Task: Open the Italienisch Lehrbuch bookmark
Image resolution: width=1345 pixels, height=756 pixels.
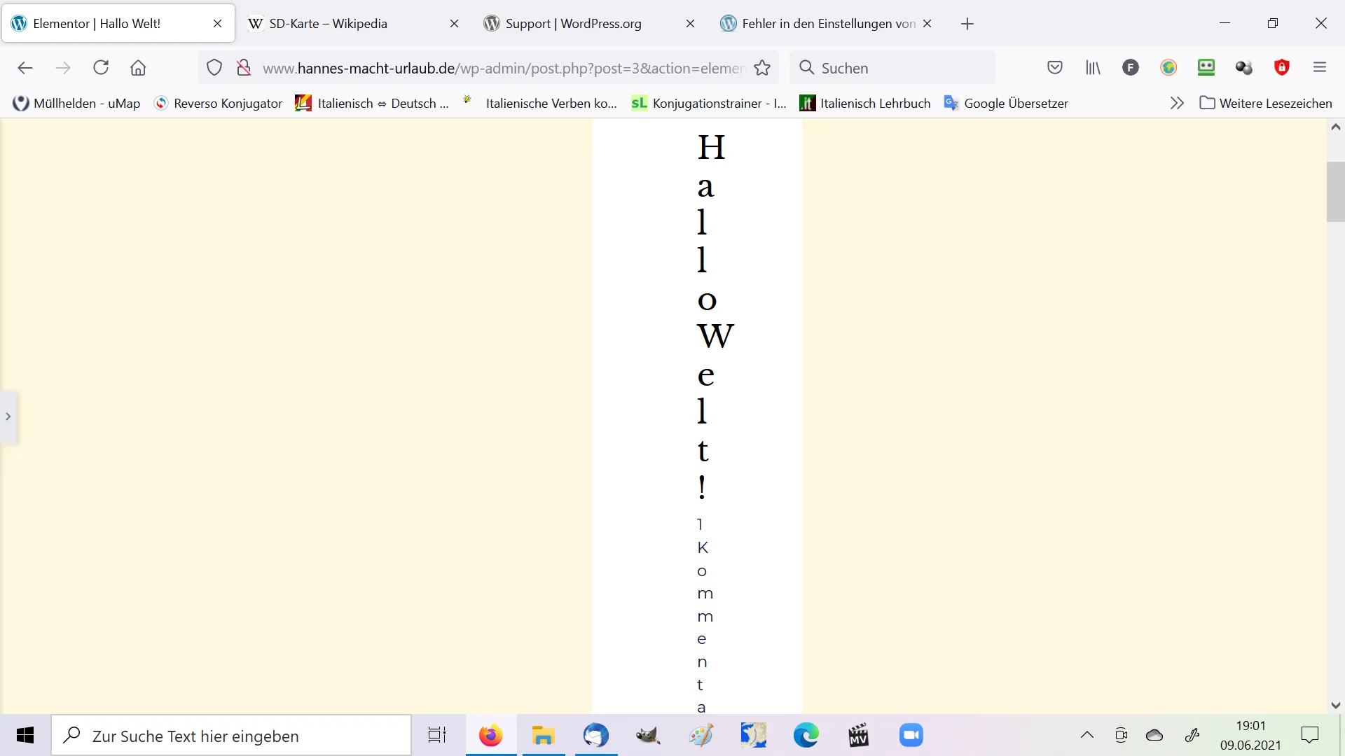Action: [x=865, y=104]
